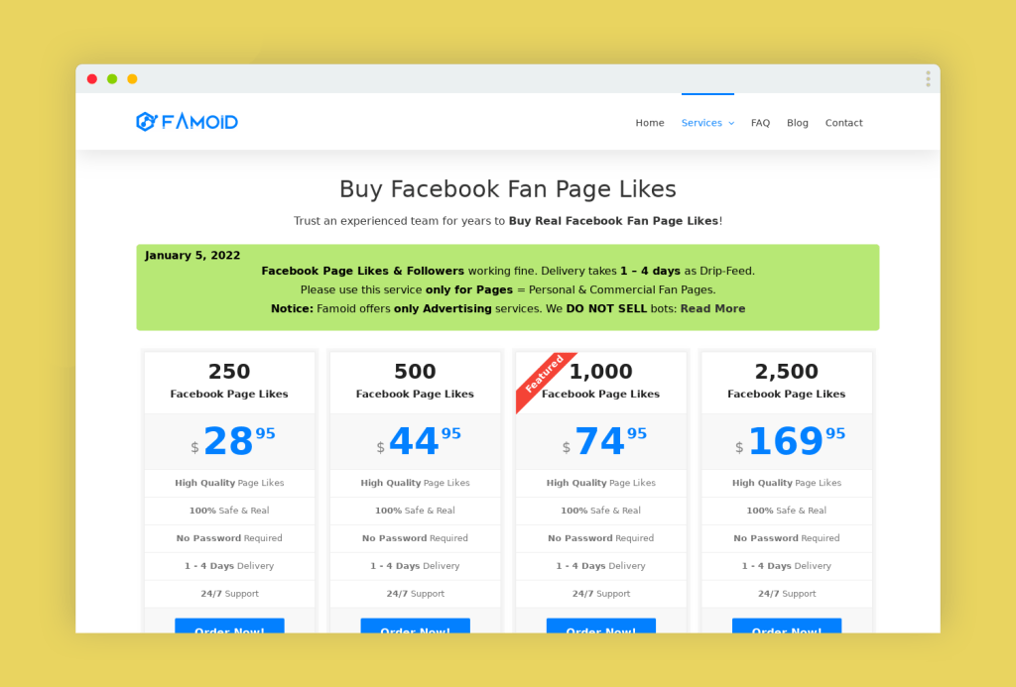The height and width of the screenshot is (687, 1016).
Task: Order the 500 likes package
Action: pos(416,627)
